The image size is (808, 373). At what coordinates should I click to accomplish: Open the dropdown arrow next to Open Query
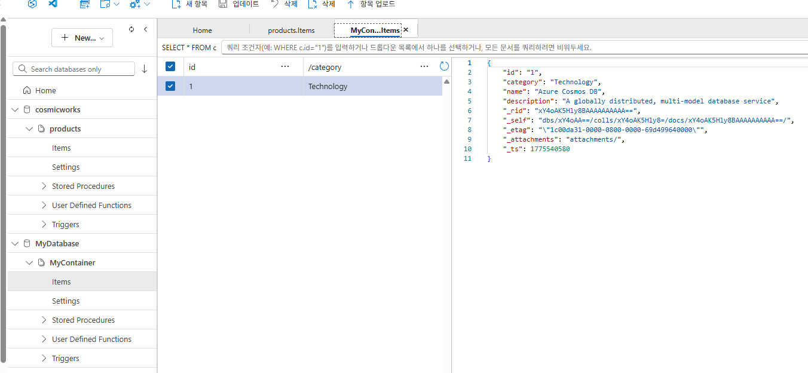point(116,4)
